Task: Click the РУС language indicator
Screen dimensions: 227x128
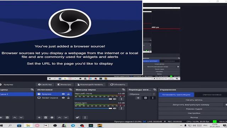Action: point(205,126)
